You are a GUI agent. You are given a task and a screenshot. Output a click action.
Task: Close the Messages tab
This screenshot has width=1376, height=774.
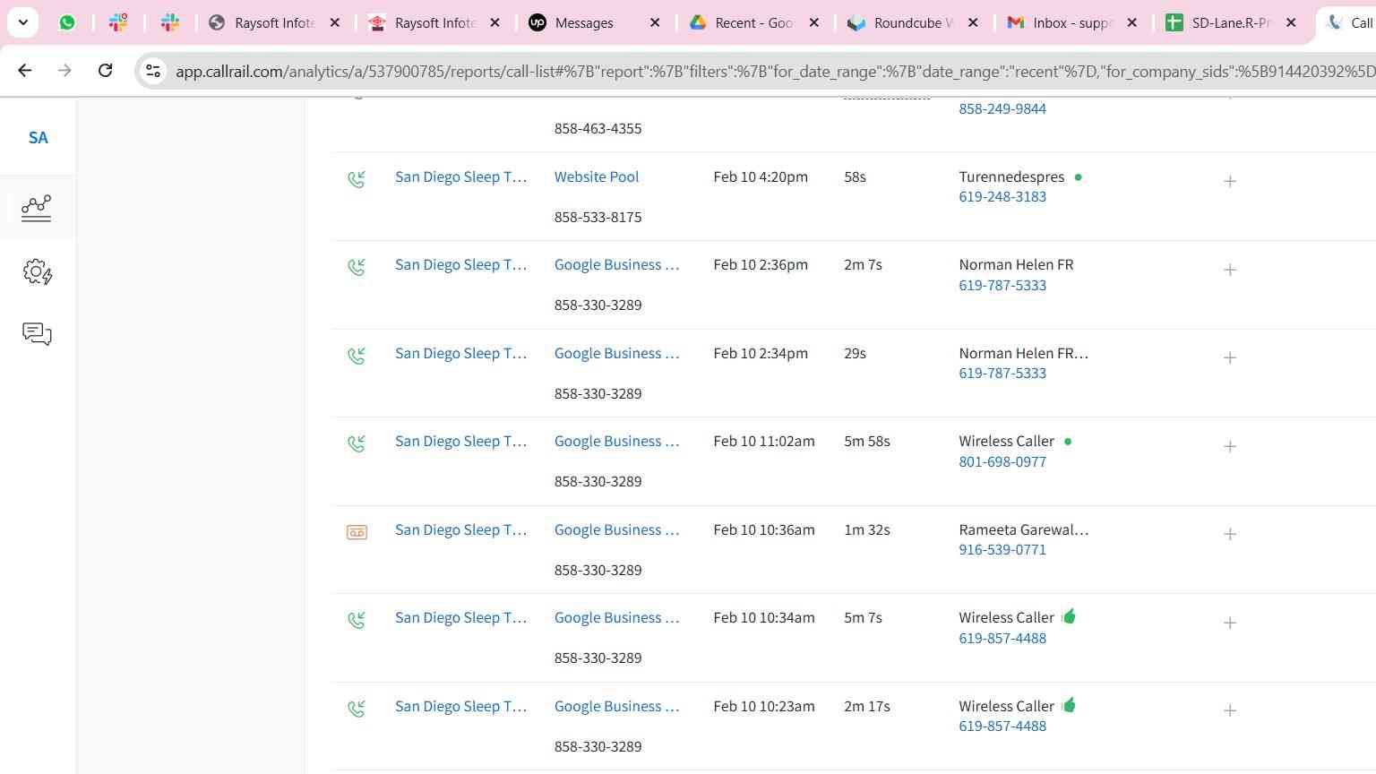coord(655,22)
